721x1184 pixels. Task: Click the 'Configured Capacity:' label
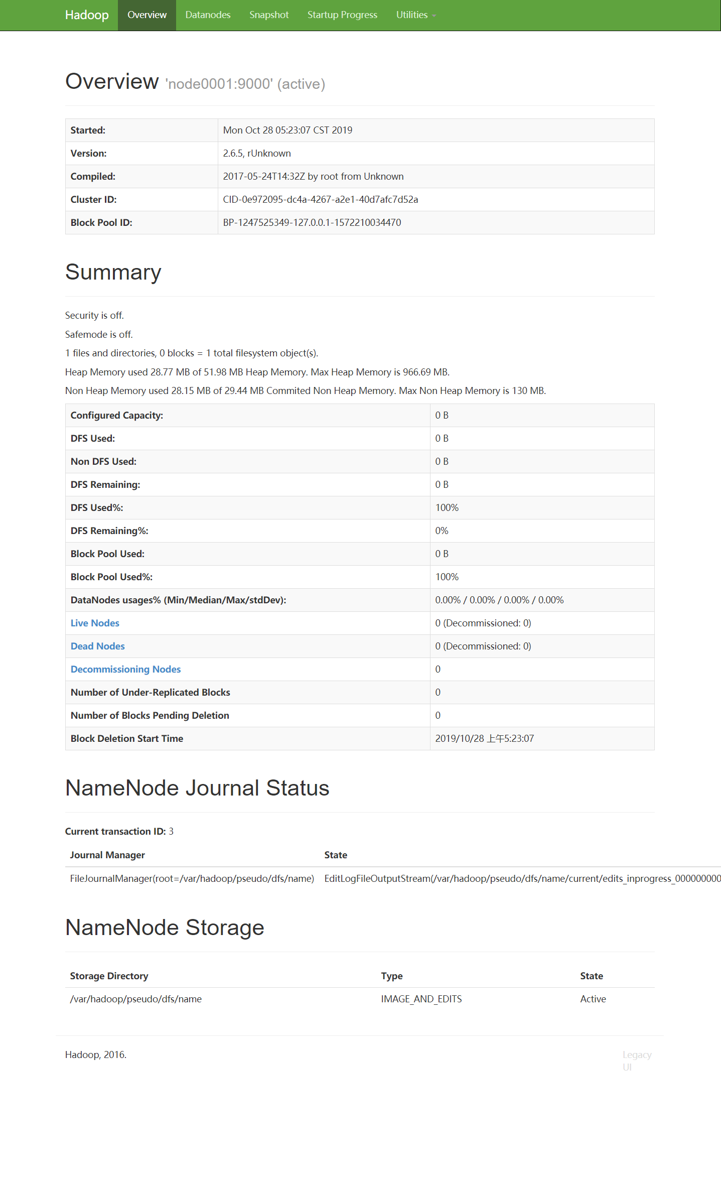117,415
